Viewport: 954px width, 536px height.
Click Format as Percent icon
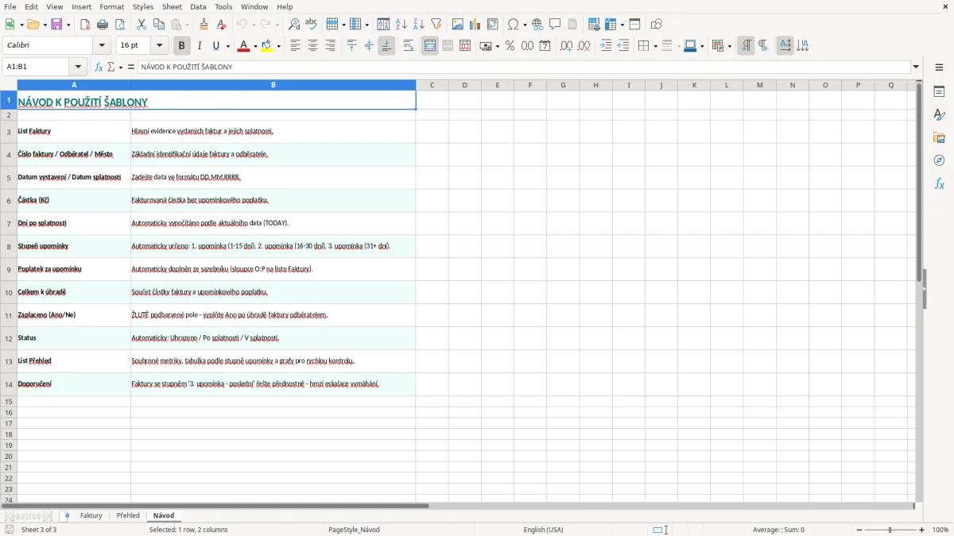pyautogui.click(x=510, y=46)
